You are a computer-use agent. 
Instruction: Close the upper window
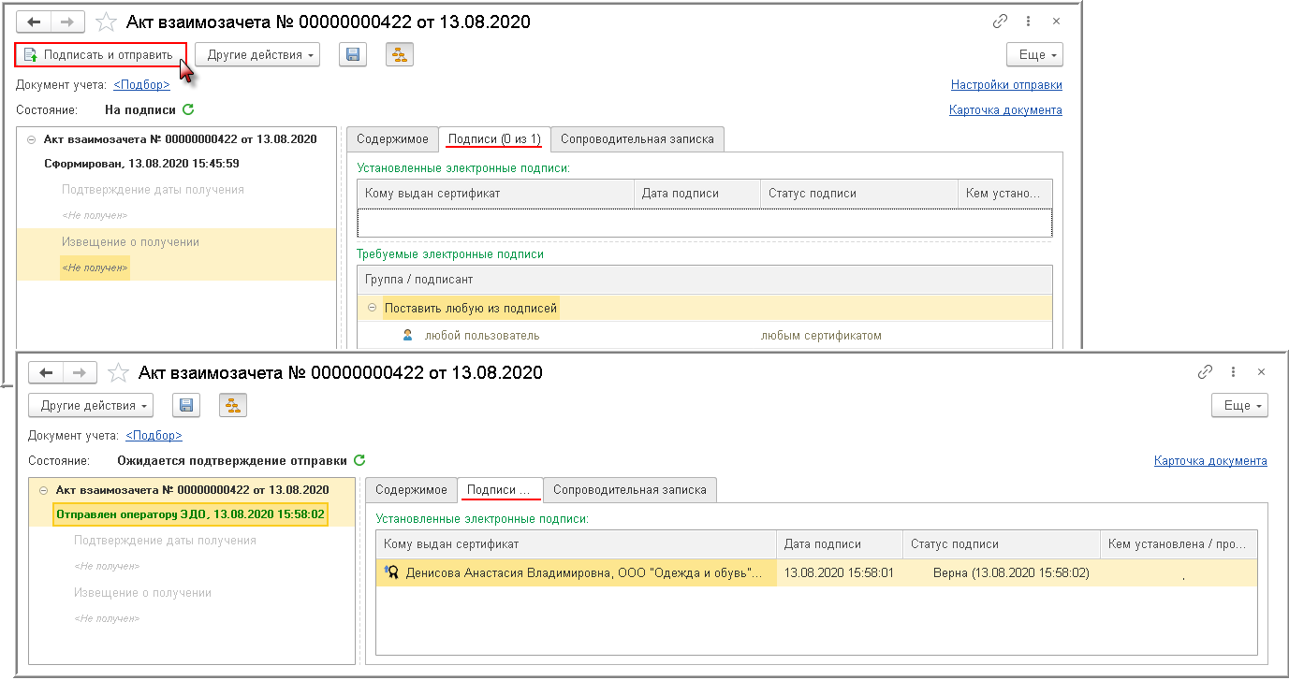click(1057, 22)
